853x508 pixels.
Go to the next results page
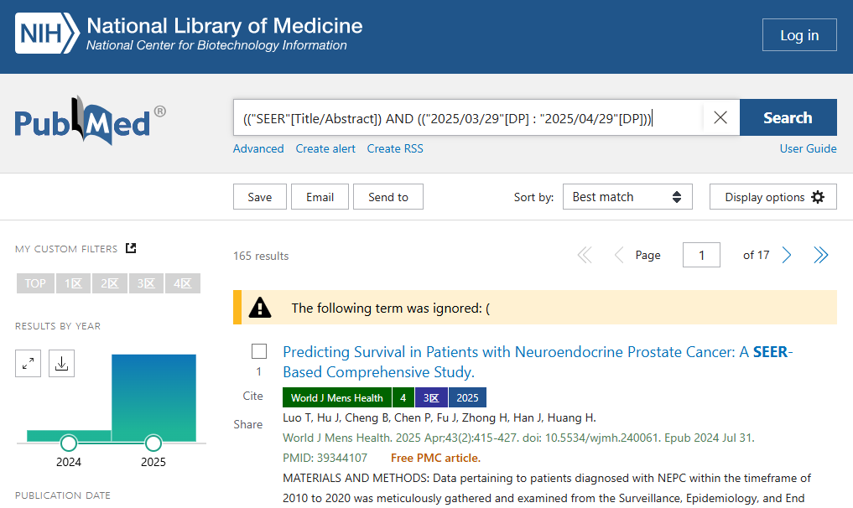point(787,255)
